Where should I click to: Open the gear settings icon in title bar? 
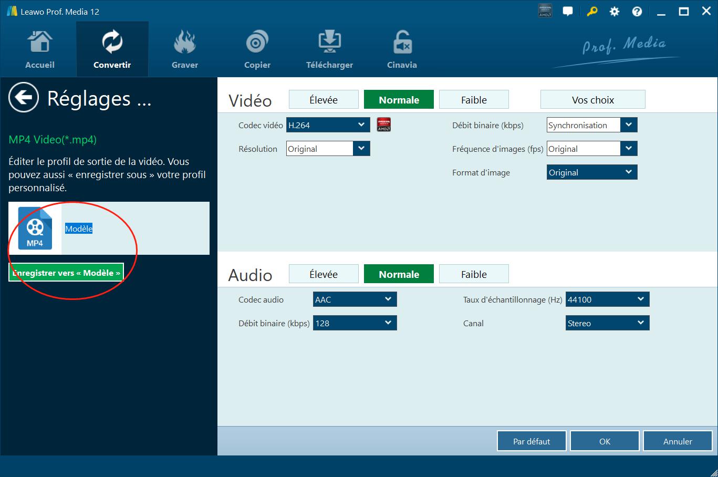click(x=615, y=12)
